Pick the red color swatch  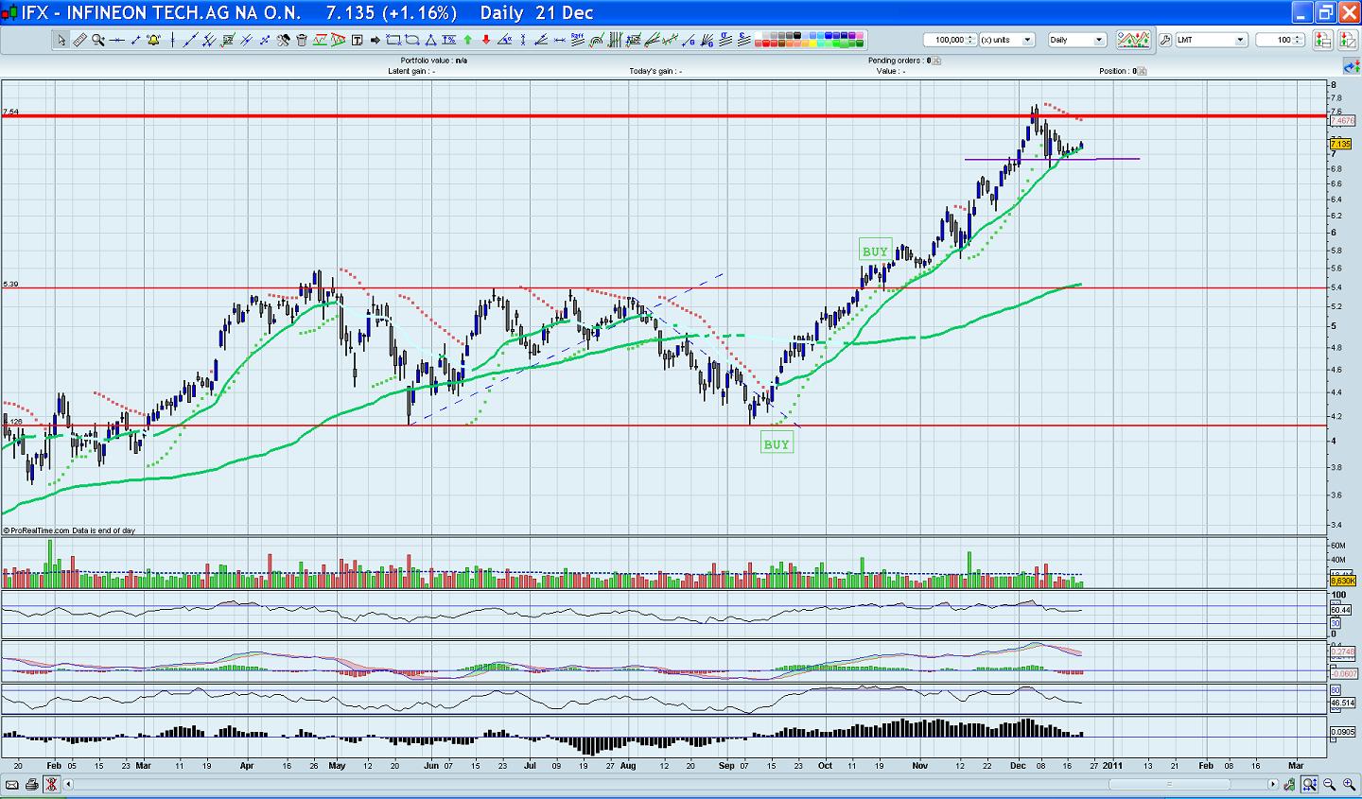point(766,43)
